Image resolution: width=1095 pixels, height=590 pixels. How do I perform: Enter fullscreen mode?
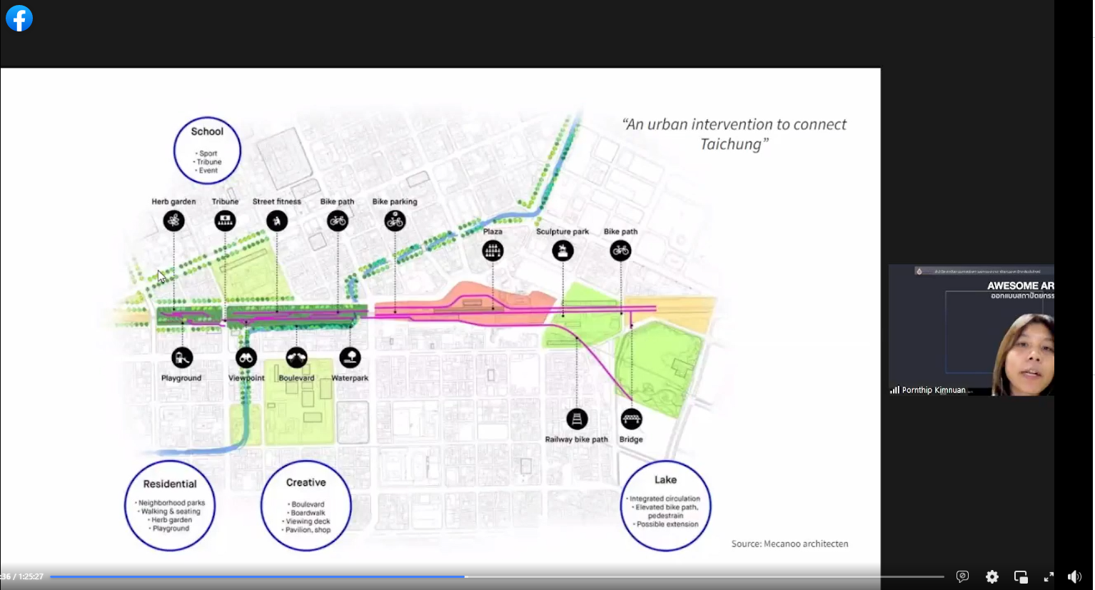coord(1049,577)
